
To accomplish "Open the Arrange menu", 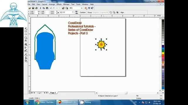I will point(52,4).
